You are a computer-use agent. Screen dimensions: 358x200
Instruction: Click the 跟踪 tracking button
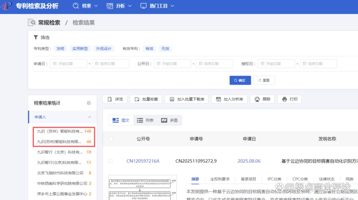coord(262,99)
